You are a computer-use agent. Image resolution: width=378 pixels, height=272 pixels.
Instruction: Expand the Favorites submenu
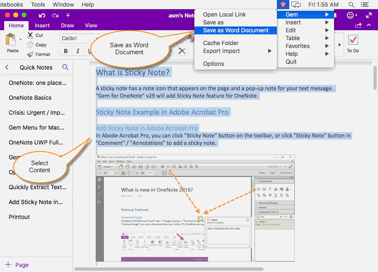[306, 46]
